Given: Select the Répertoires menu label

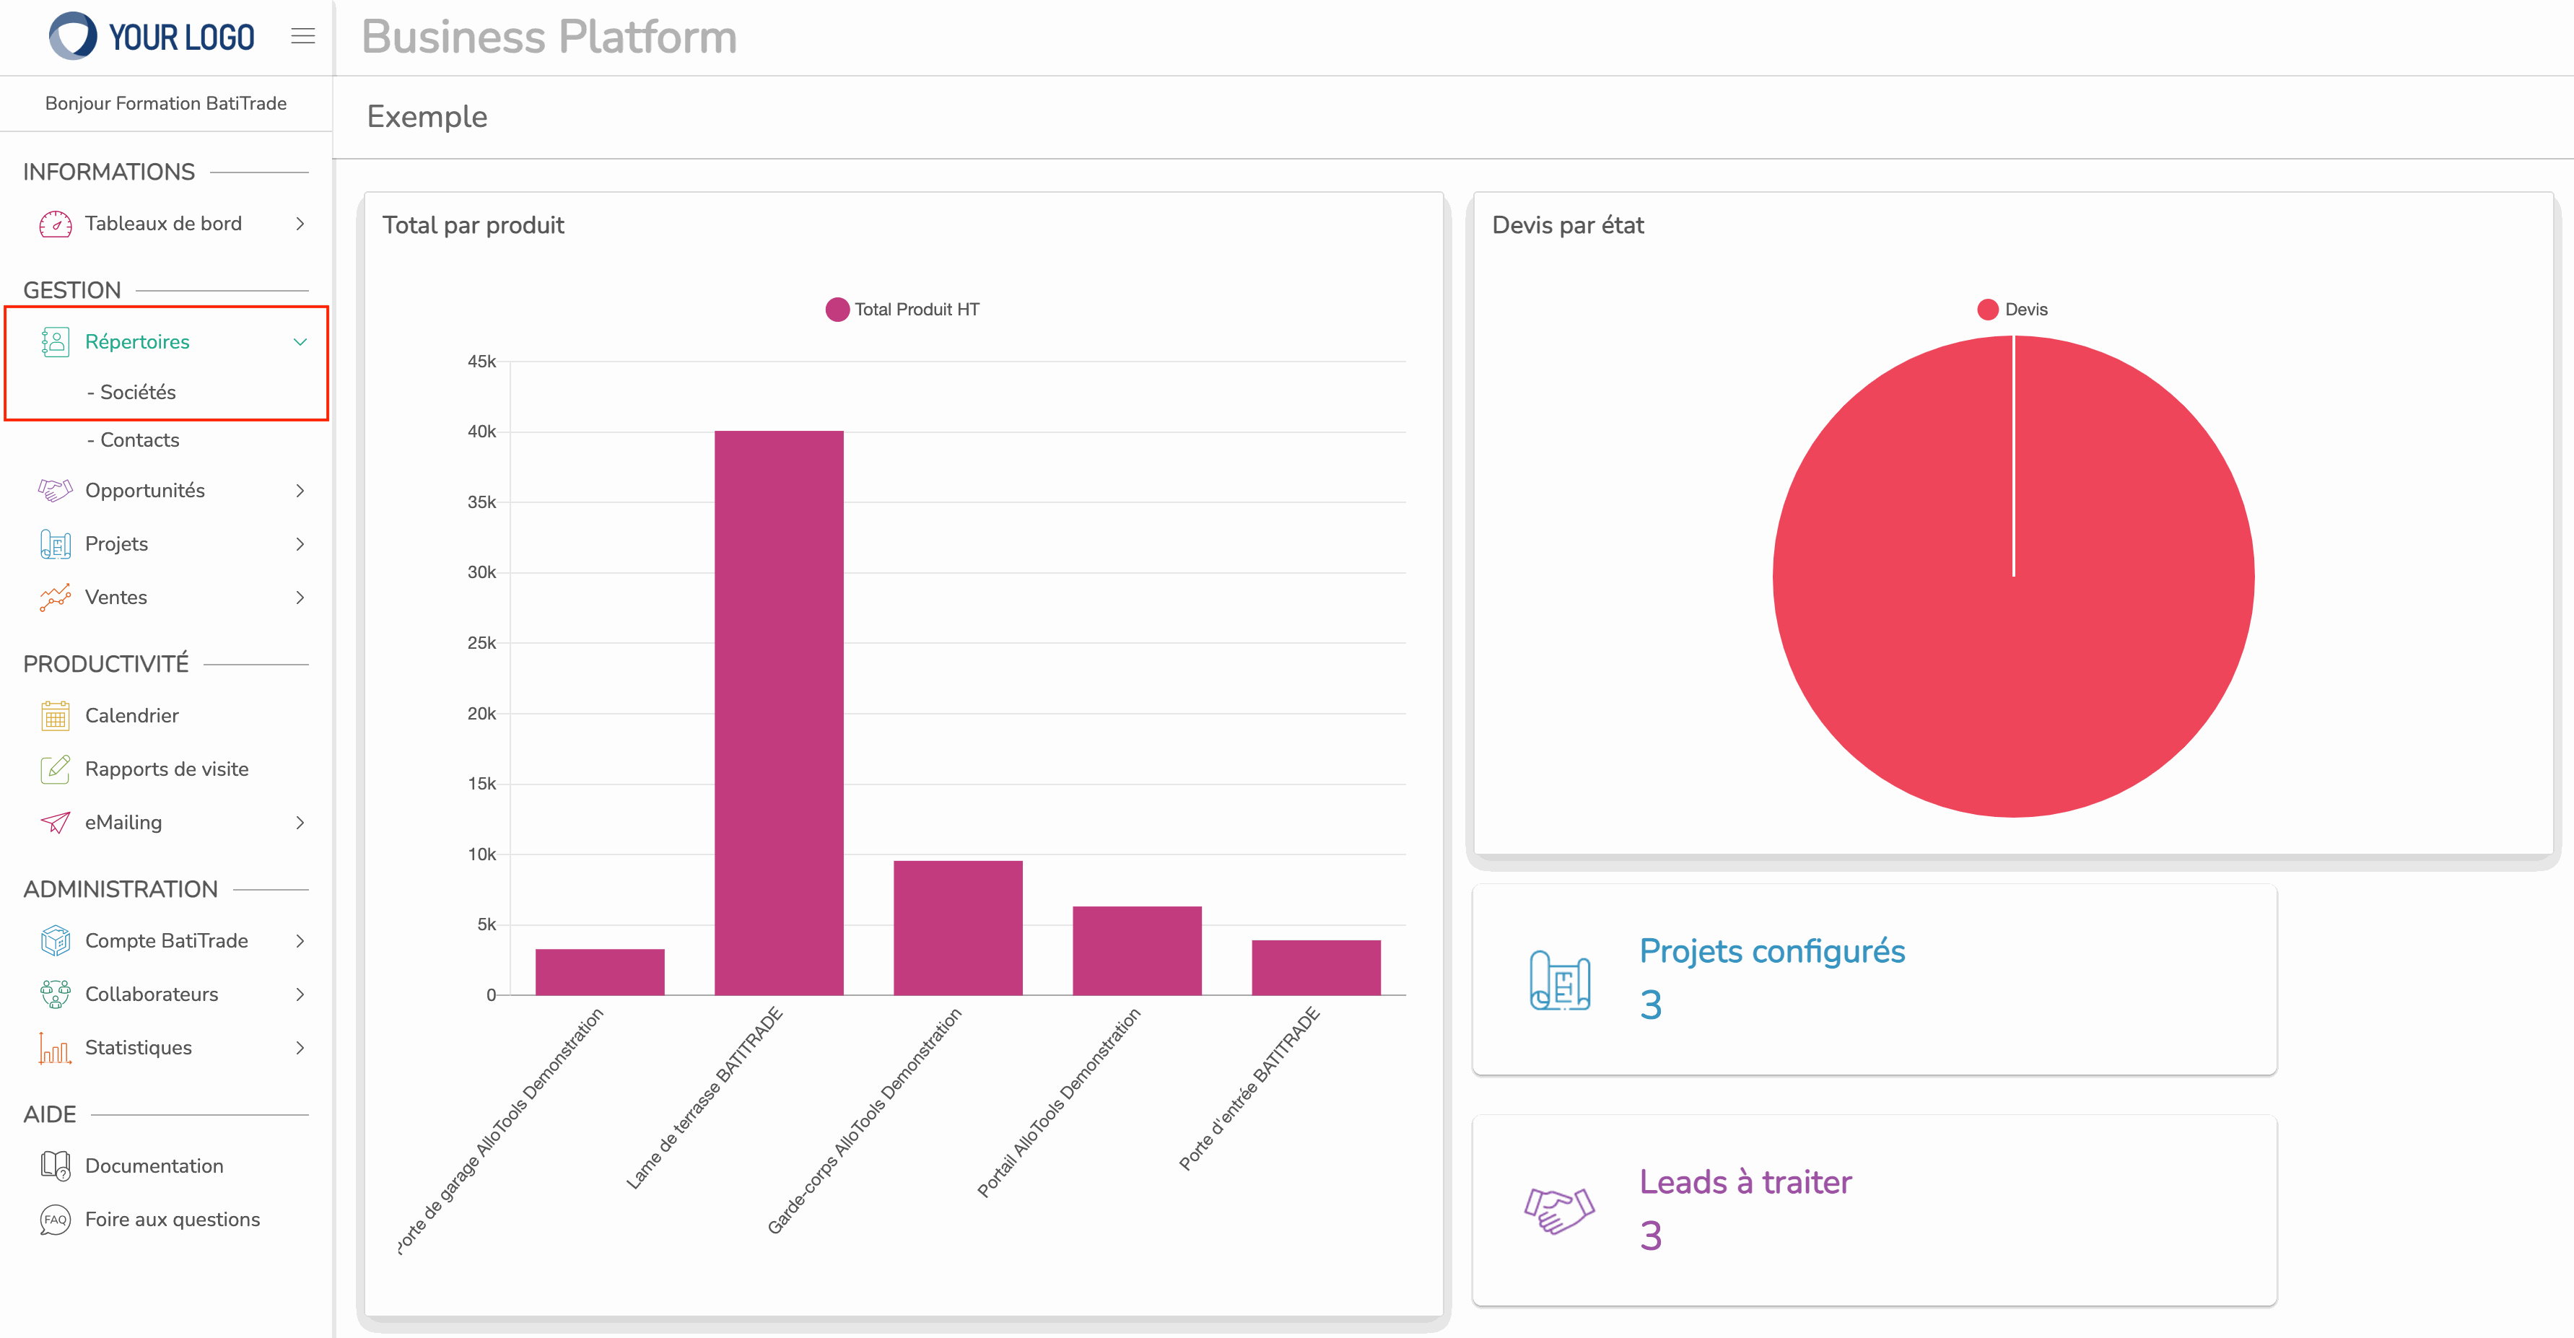Looking at the screenshot, I should (137, 342).
